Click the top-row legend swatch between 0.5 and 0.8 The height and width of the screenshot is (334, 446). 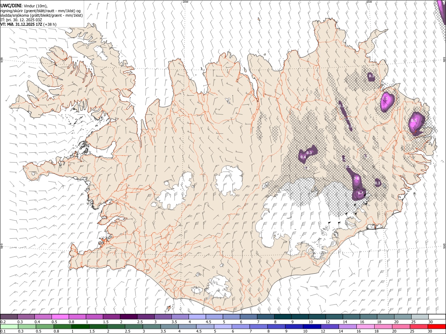click(x=60, y=317)
